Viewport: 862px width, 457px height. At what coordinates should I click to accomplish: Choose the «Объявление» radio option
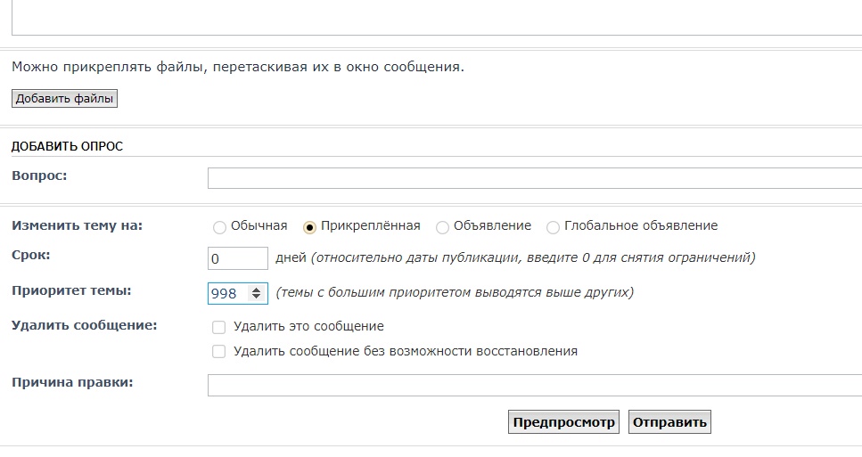click(x=442, y=227)
